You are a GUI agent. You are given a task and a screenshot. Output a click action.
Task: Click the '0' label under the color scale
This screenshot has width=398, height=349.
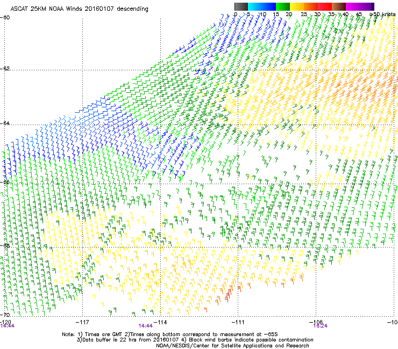click(x=236, y=14)
